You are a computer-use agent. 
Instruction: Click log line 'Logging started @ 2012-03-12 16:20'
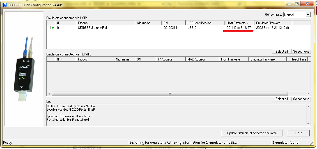coord(71,110)
